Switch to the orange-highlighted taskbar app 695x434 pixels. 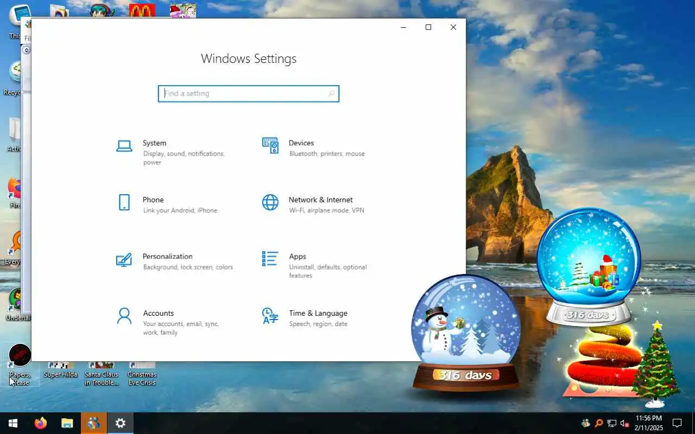(x=94, y=423)
